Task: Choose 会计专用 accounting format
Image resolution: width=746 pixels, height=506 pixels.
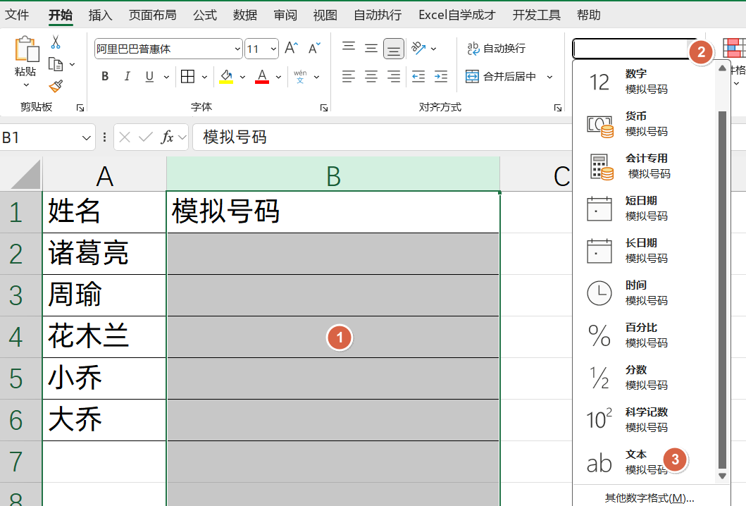Action: click(x=645, y=166)
